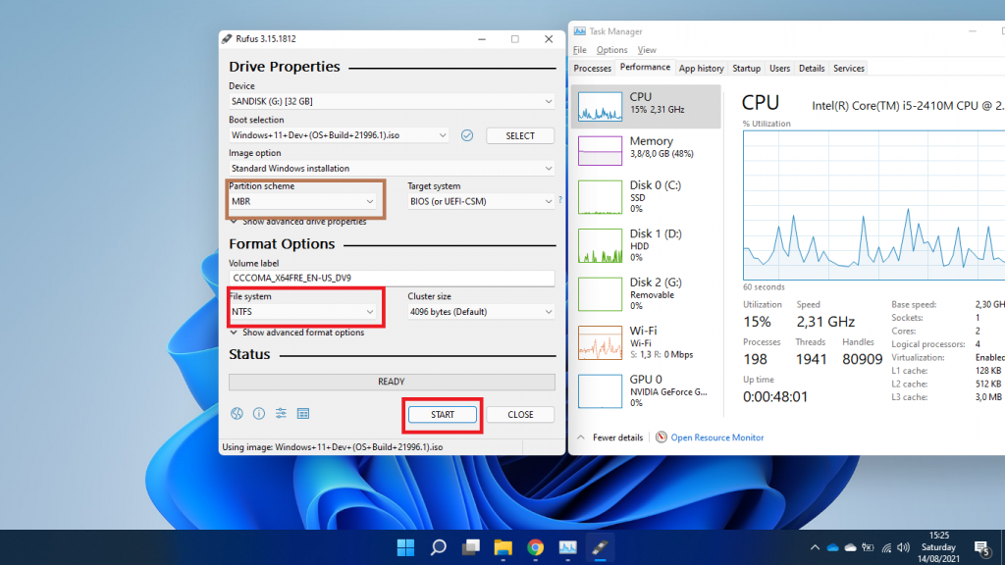Click the Rufus language globe icon

coord(237,414)
